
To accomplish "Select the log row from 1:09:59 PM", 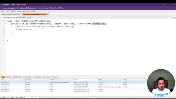I will click(73, 82).
